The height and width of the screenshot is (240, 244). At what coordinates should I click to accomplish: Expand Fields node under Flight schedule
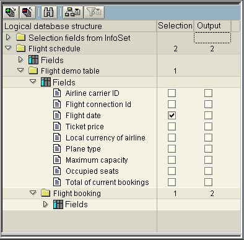click(20, 59)
